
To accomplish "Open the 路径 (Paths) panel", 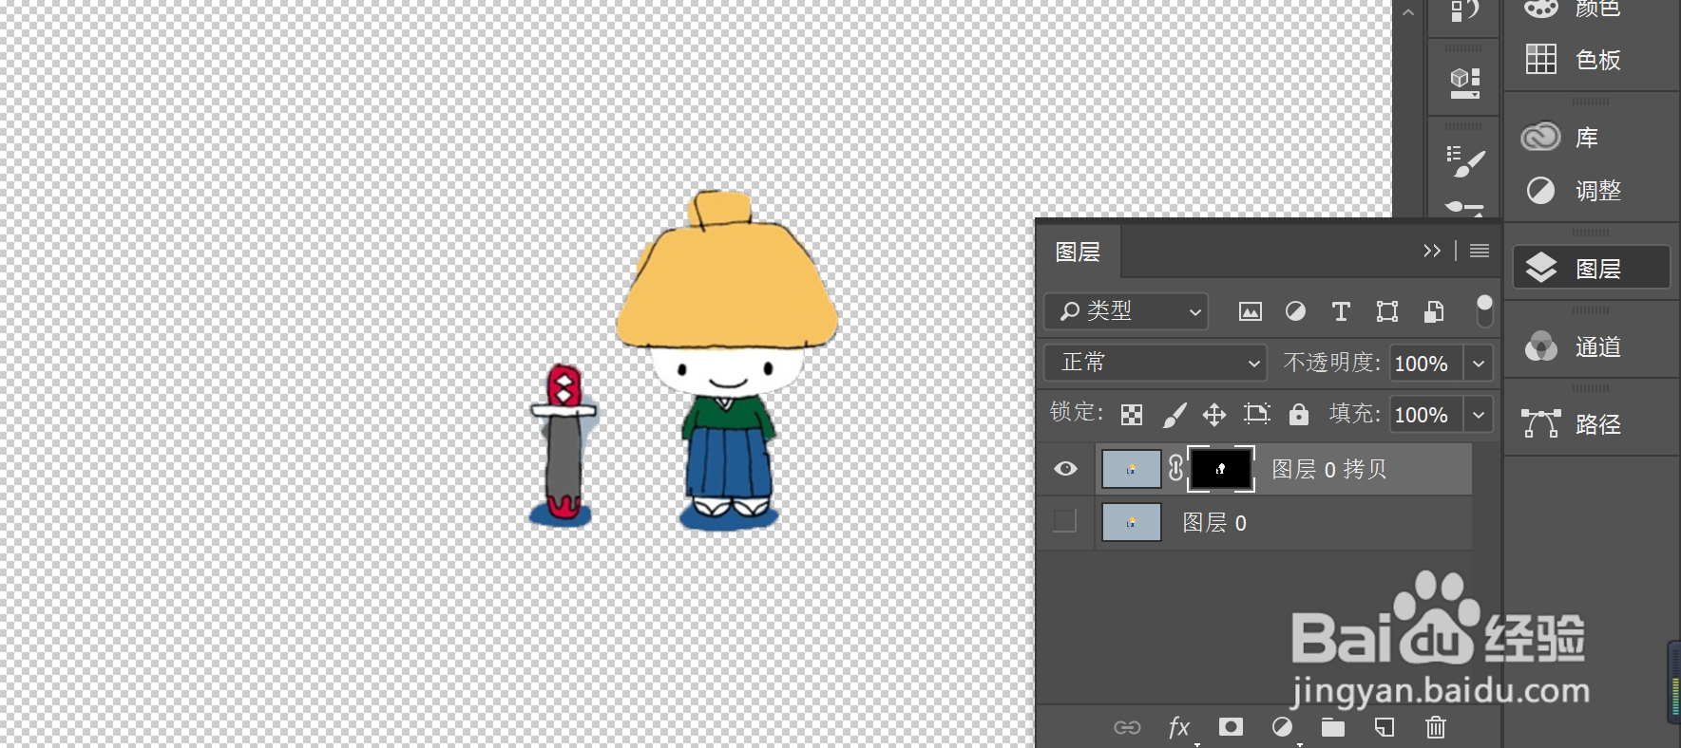I will (1573, 424).
